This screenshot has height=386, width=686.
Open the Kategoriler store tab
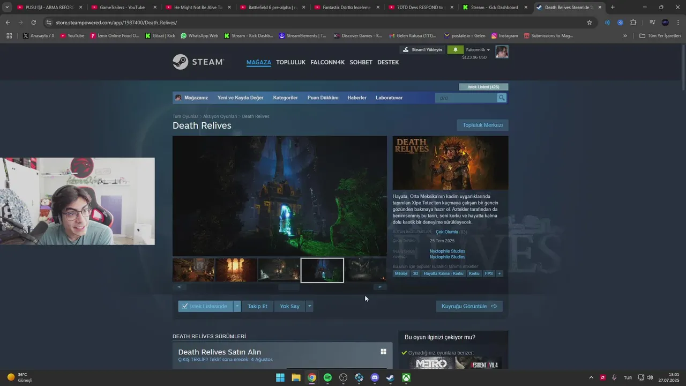[x=285, y=98]
